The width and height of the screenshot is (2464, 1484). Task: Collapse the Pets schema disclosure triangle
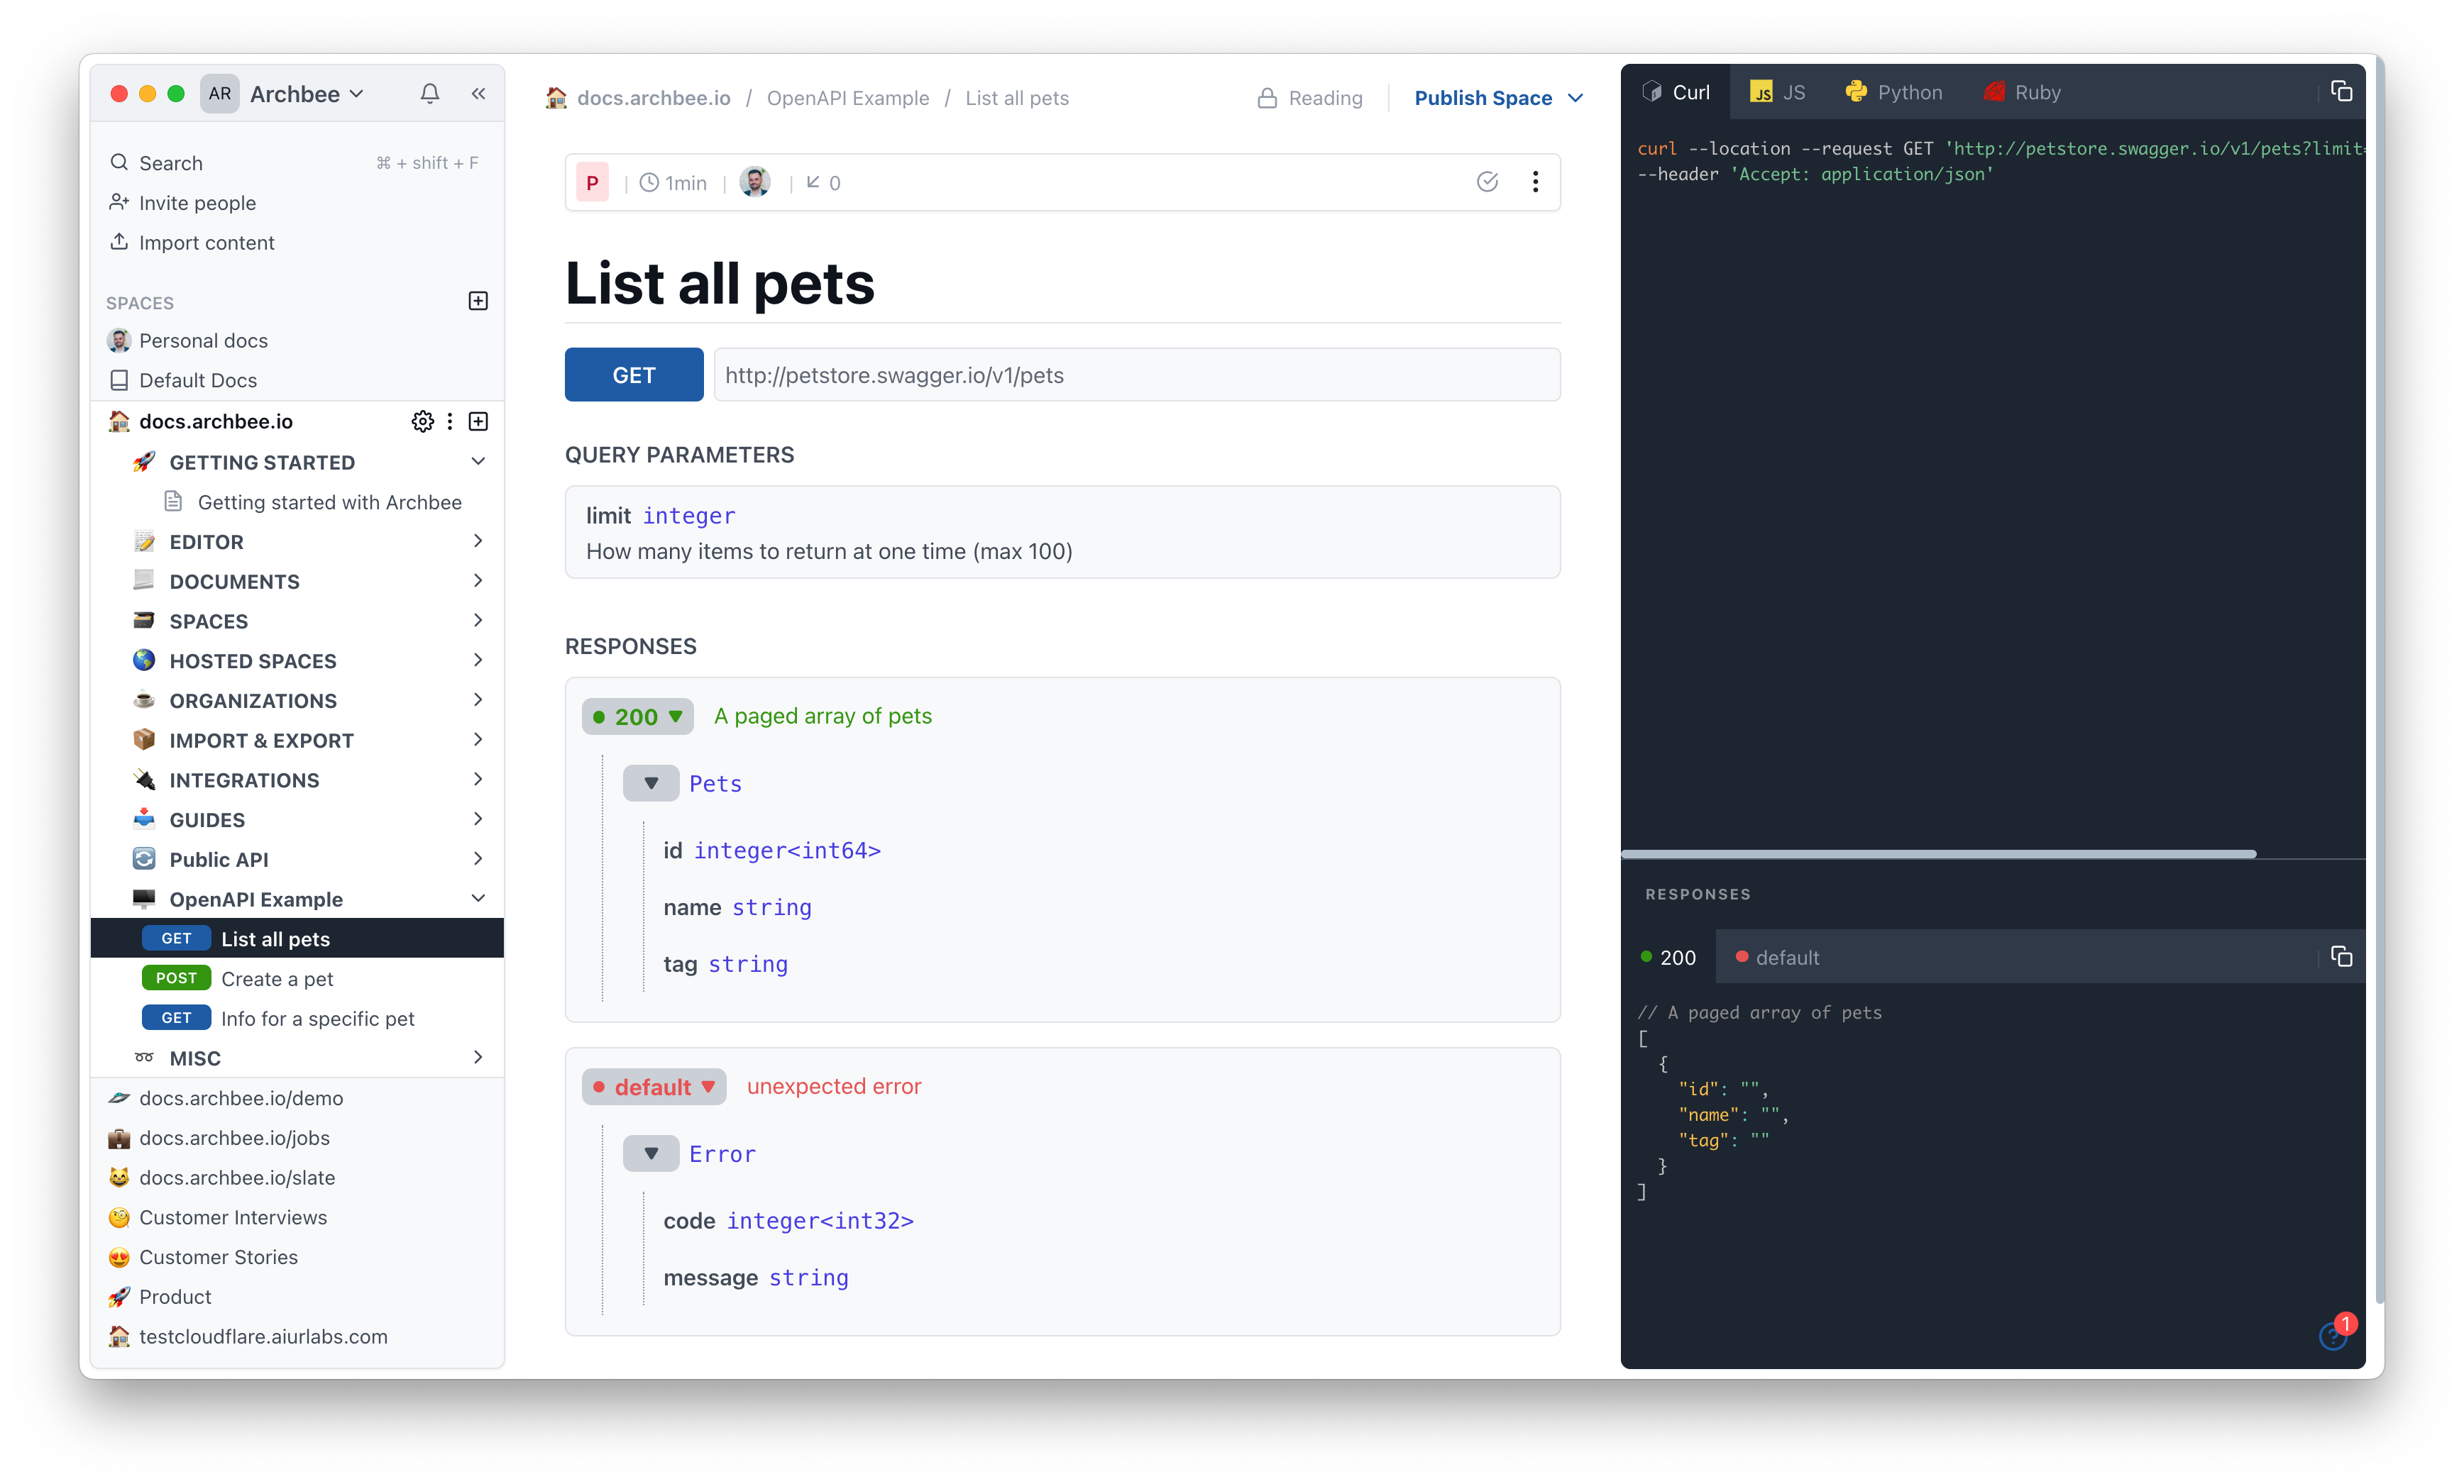point(651,783)
